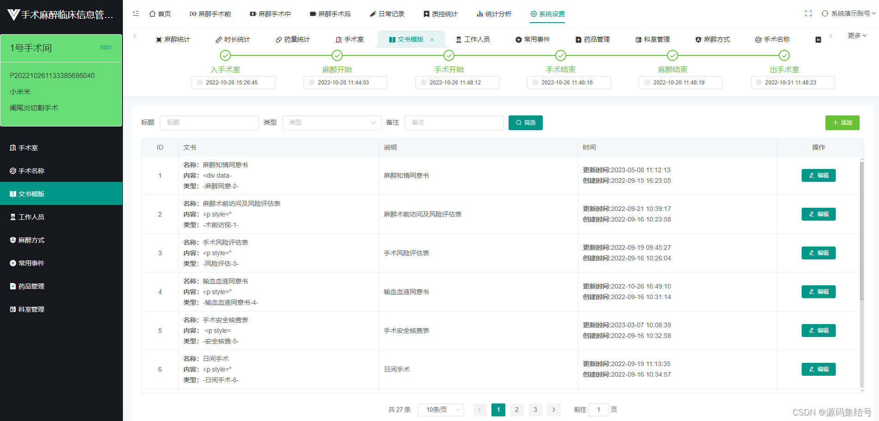Open 手术名称 in sidebar
The width and height of the screenshot is (879, 421).
tap(61, 171)
